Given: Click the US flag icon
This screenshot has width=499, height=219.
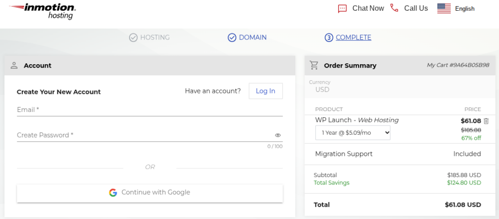Looking at the screenshot, I should tap(444, 9).
